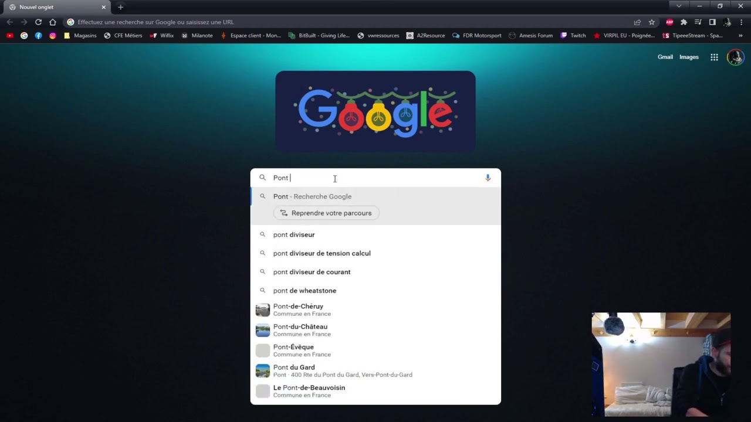Open the CFE Métiers bookmark

tap(123, 35)
